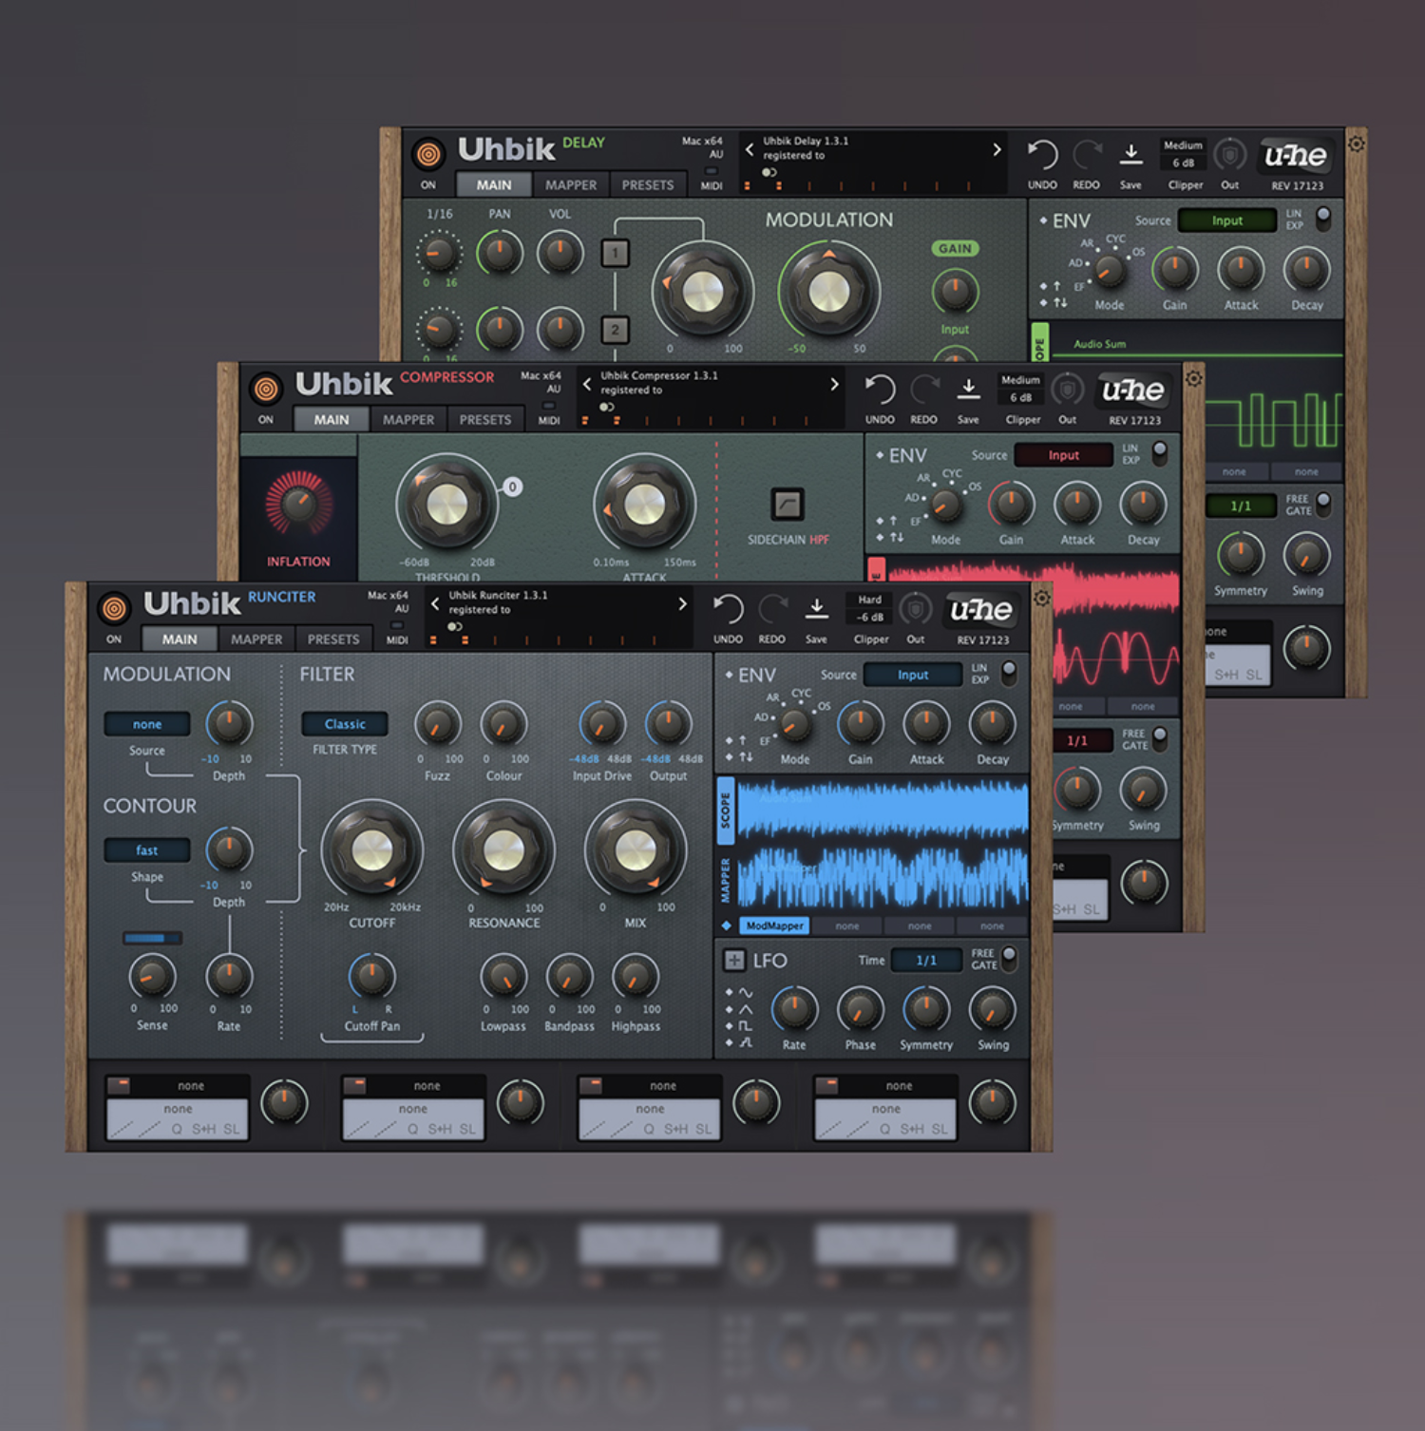Click the ModMapper scope source button

(774, 925)
